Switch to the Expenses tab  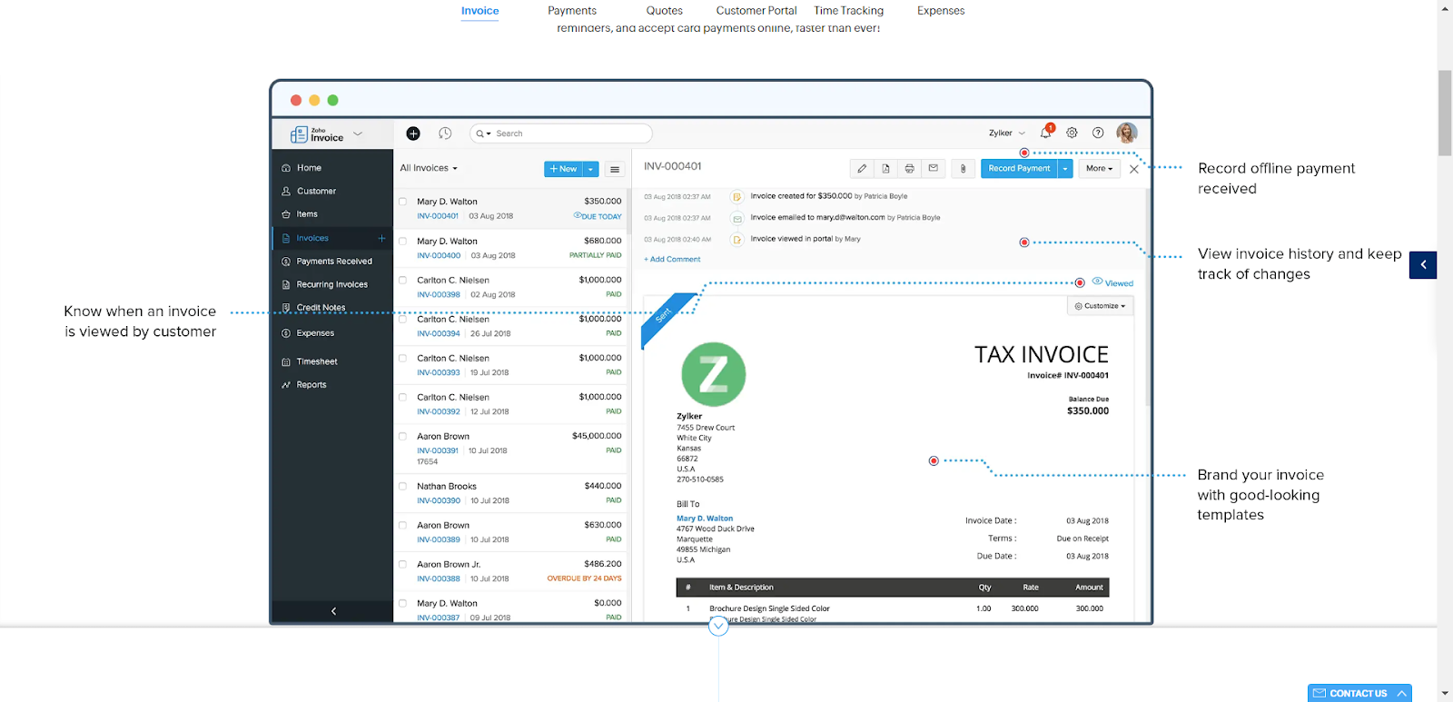click(941, 11)
